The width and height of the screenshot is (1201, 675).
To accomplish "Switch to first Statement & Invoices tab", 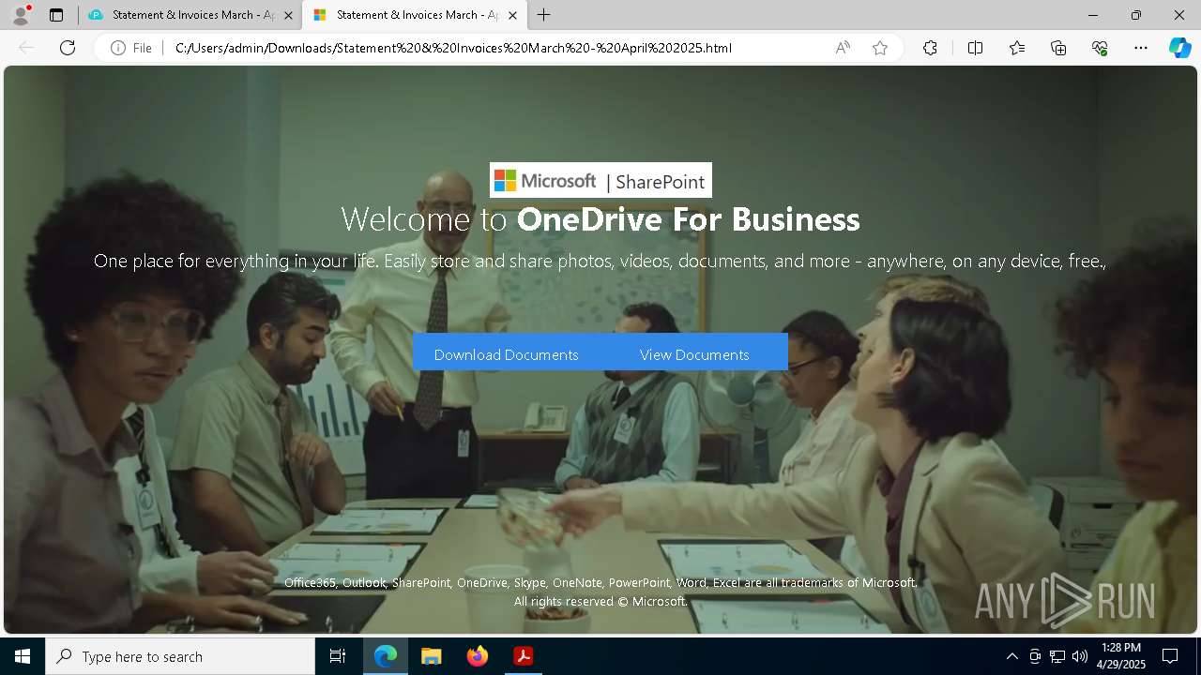I will [180, 15].
